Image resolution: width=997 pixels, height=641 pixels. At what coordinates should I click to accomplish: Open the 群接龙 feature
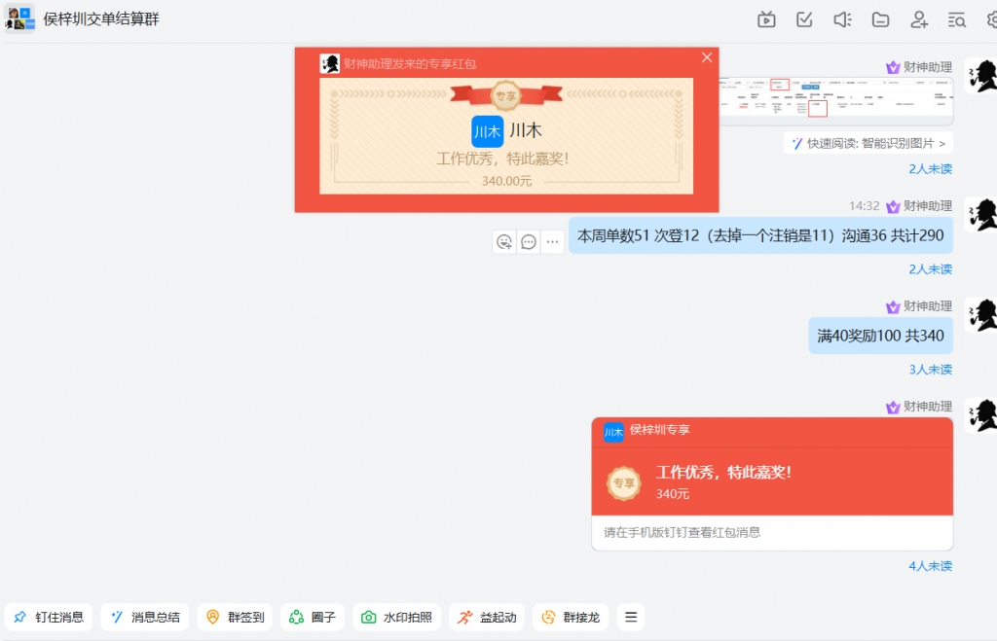coord(570,616)
